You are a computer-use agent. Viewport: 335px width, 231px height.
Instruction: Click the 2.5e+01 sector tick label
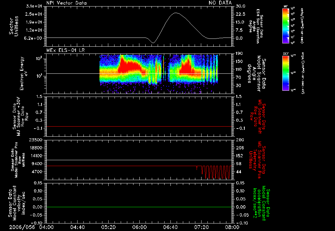pos(34,14)
